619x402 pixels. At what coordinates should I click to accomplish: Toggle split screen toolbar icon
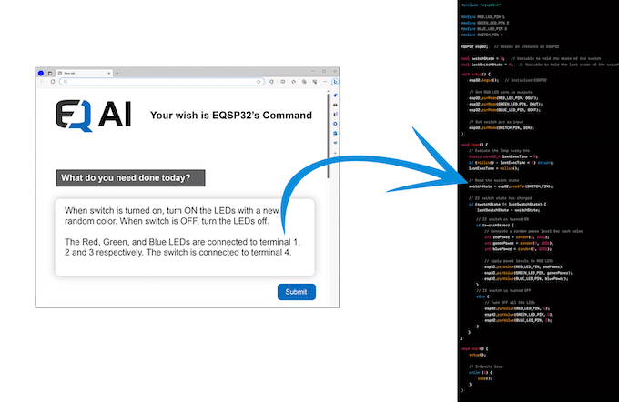click(284, 82)
